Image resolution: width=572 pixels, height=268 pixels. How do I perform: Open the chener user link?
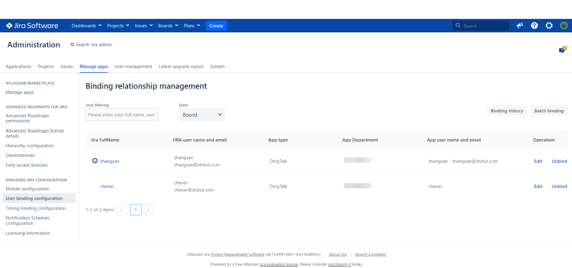tap(107, 186)
